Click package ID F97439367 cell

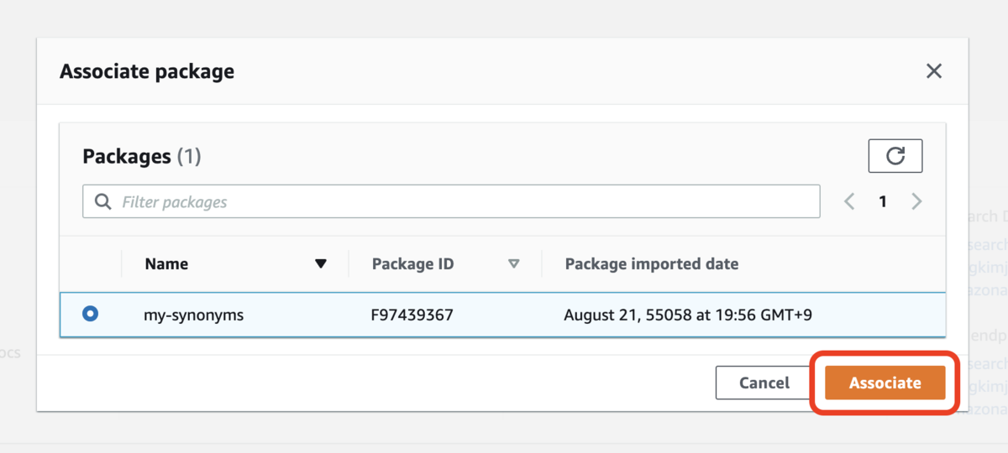tap(412, 315)
